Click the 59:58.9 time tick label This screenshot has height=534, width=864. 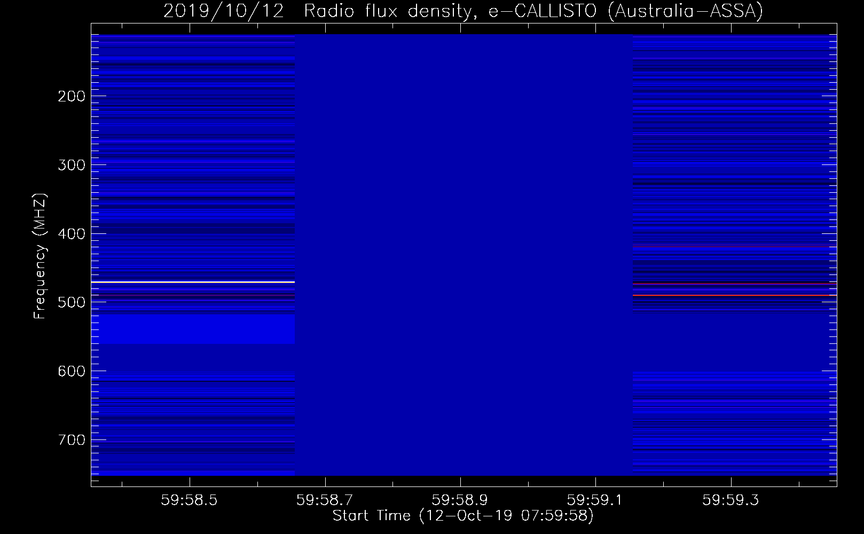460,500
